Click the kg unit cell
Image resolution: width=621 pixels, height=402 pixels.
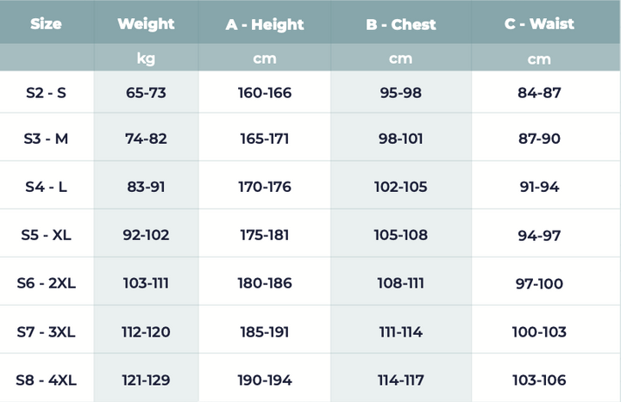click(x=146, y=59)
